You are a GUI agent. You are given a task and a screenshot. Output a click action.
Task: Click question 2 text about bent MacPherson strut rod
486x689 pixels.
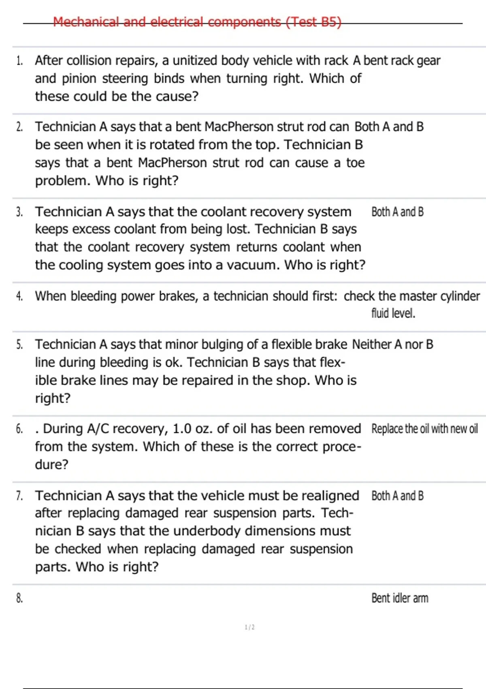(x=194, y=154)
